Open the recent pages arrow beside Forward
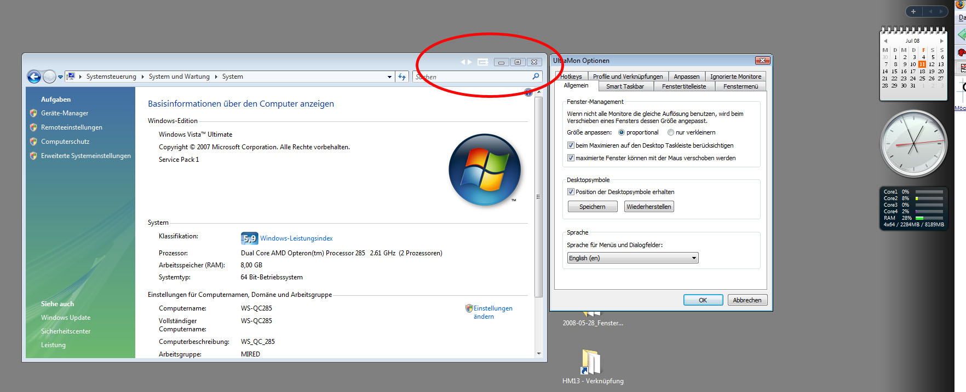Image resolution: width=966 pixels, height=392 pixels. [60, 77]
